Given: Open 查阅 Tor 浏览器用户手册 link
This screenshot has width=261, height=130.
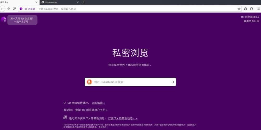Looking at the screenshot, I should tap(91, 110).
